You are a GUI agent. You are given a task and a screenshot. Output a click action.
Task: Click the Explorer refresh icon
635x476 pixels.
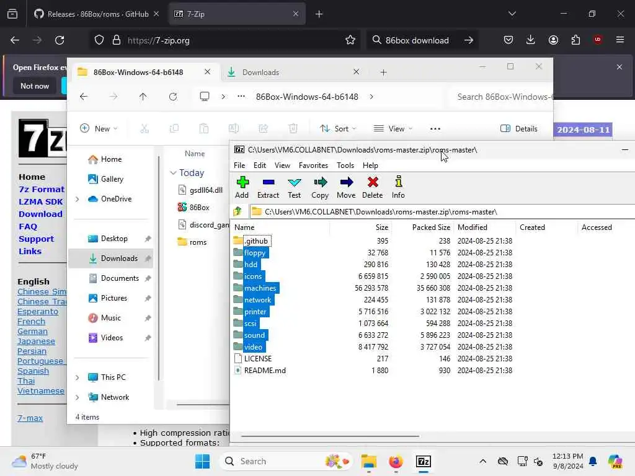click(173, 97)
